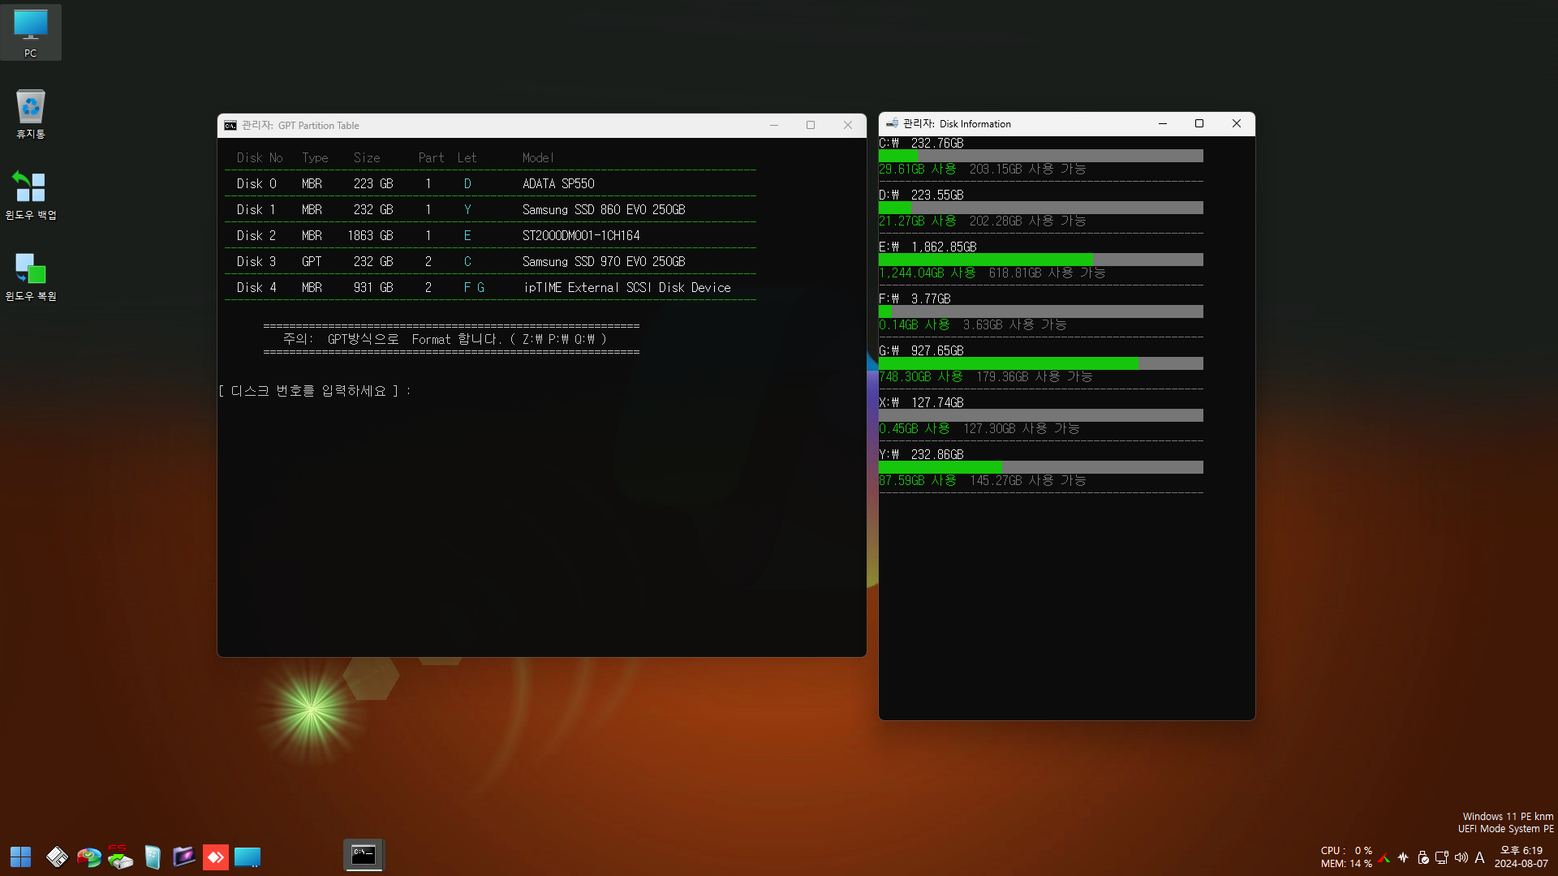Click '87.59GB 사용' text for Y drive
Screen dimensions: 1558x876
tap(918, 481)
